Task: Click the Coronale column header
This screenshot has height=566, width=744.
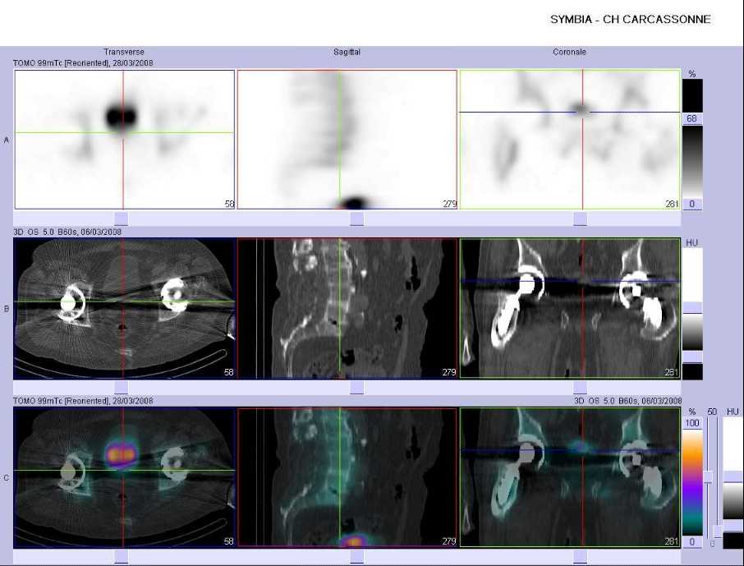Action: 569,52
